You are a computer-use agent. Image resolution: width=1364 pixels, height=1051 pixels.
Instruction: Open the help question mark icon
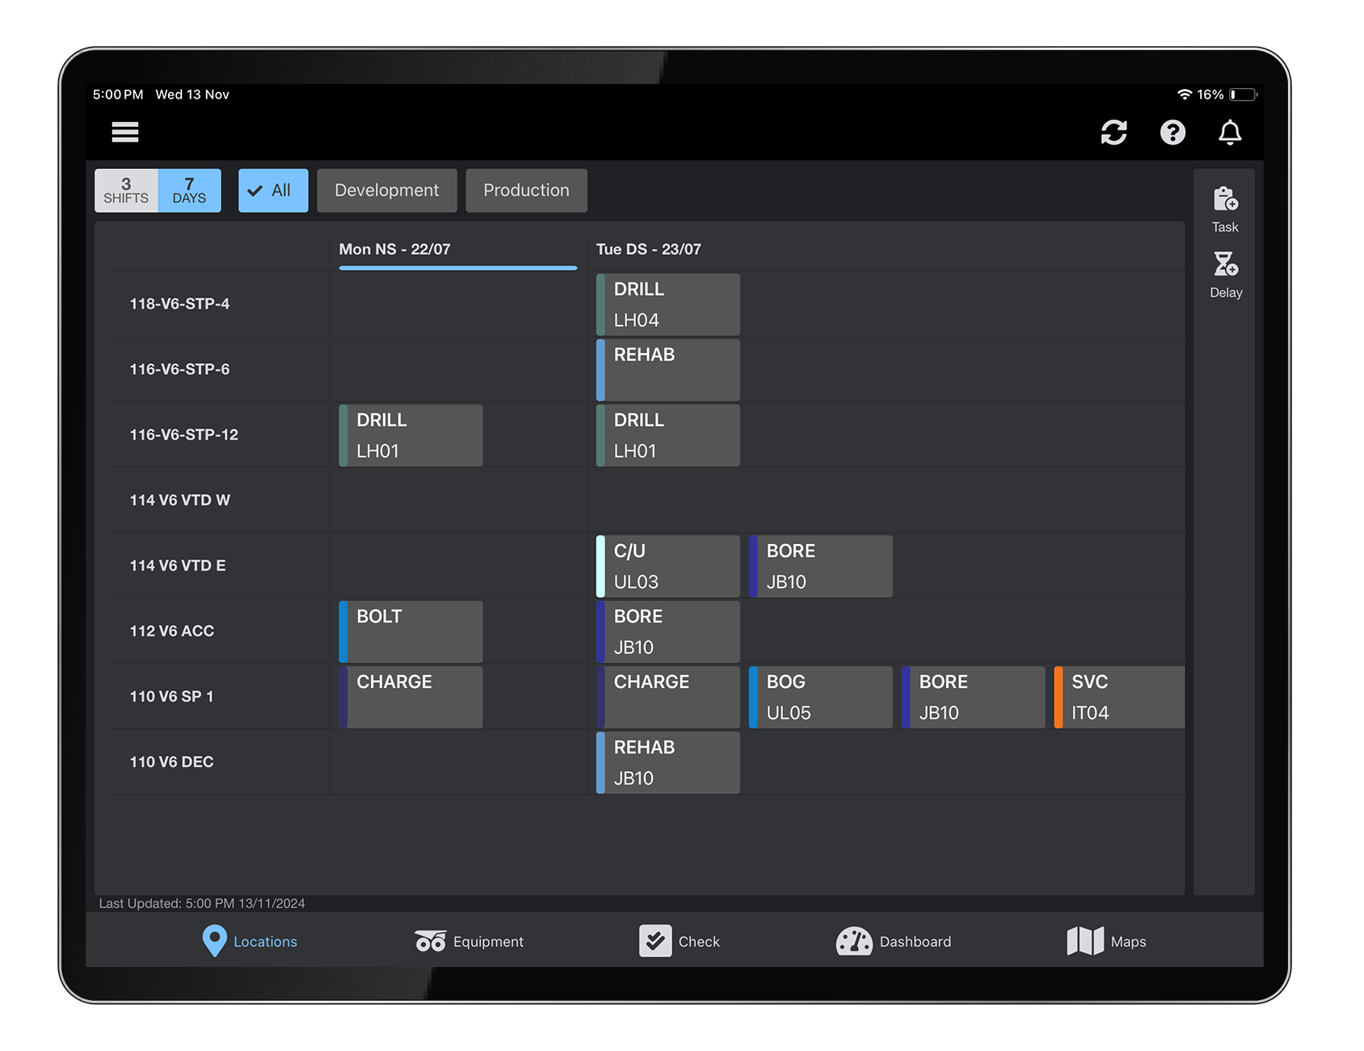pyautogui.click(x=1172, y=132)
